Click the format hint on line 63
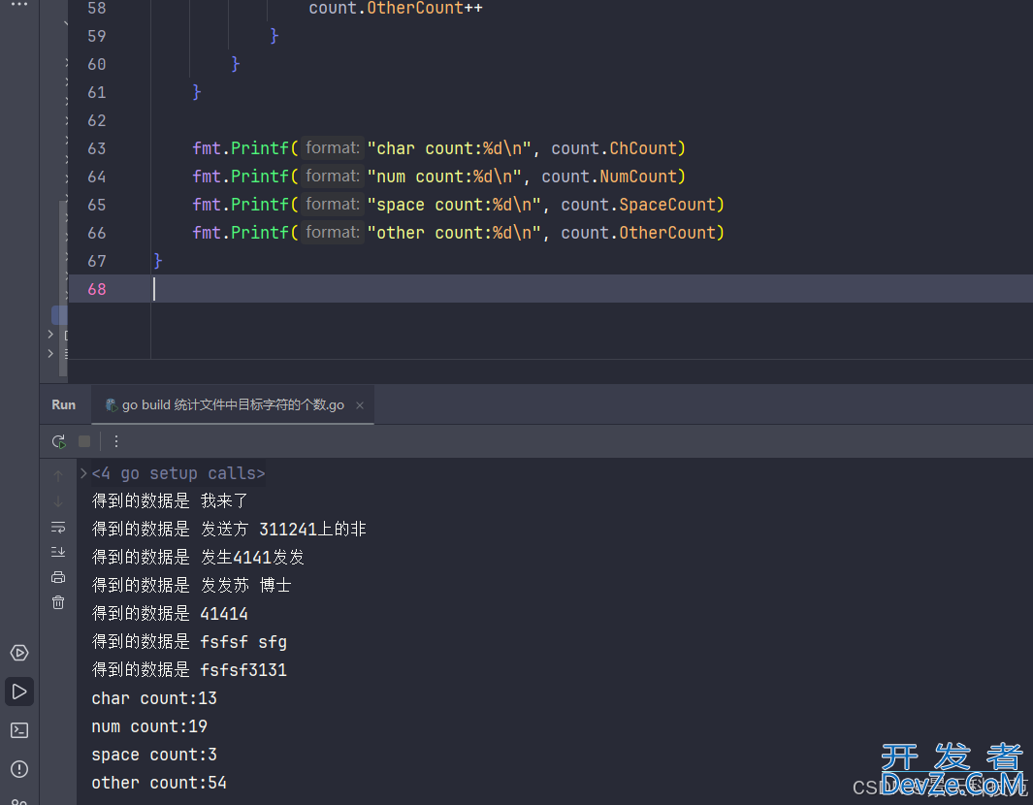This screenshot has width=1033, height=805. 333,148
